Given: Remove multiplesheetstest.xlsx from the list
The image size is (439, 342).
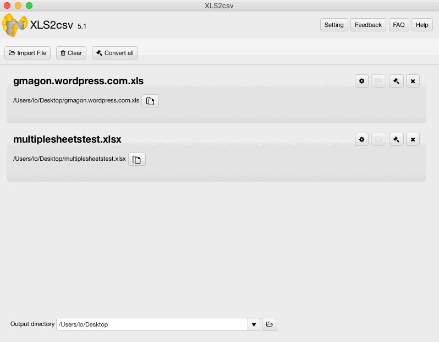Looking at the screenshot, I should (x=413, y=139).
